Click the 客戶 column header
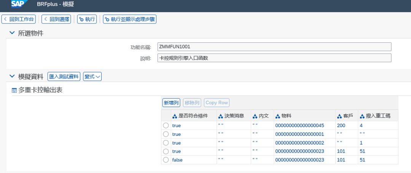 click(x=347, y=116)
